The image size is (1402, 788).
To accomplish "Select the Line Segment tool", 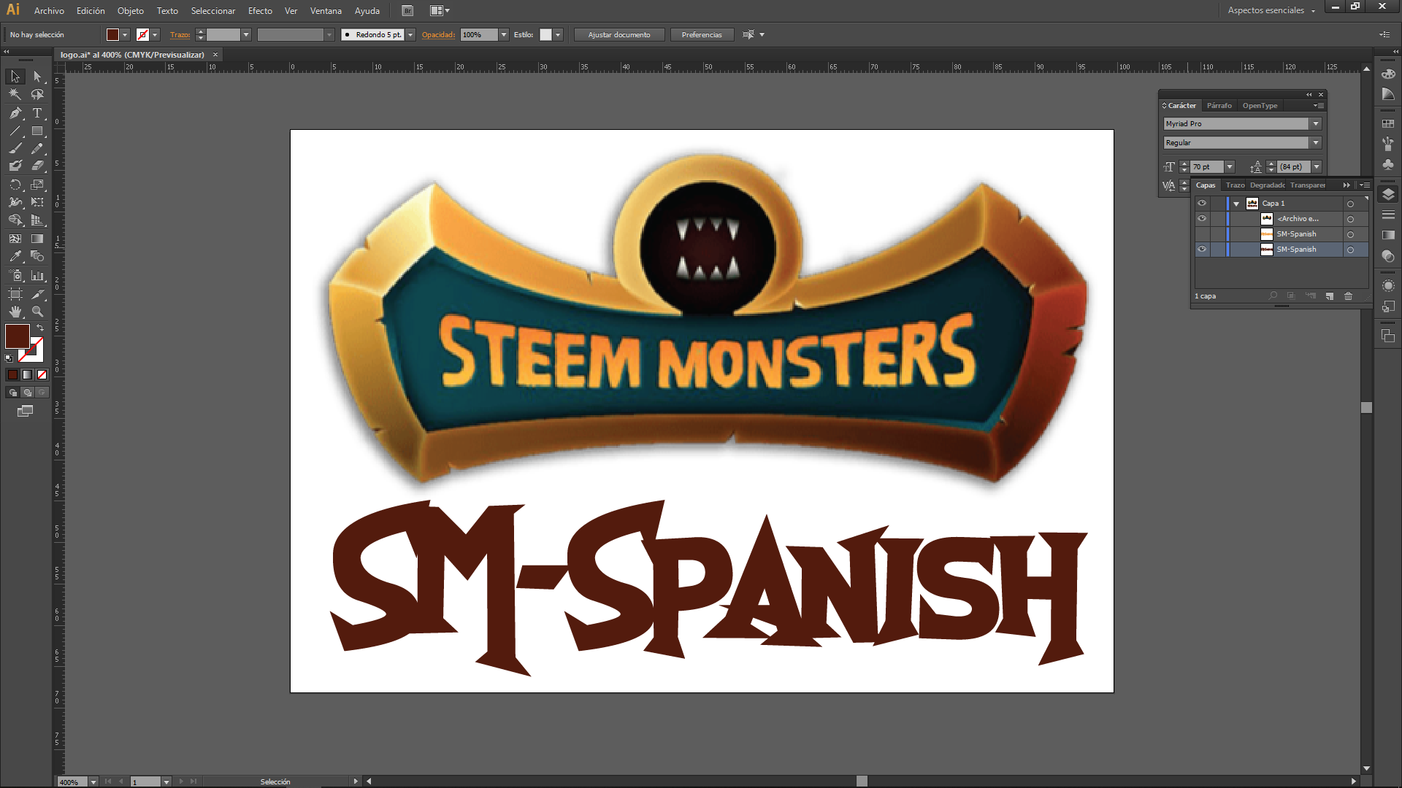I will [x=15, y=131].
